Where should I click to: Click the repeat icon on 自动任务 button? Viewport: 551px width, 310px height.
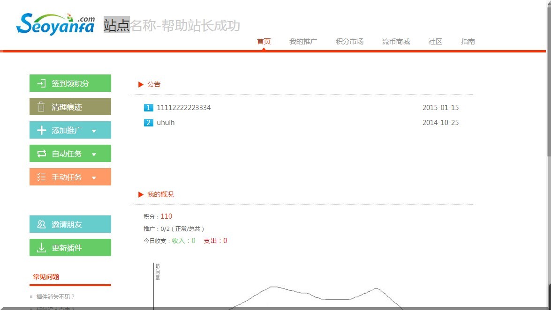pos(41,153)
